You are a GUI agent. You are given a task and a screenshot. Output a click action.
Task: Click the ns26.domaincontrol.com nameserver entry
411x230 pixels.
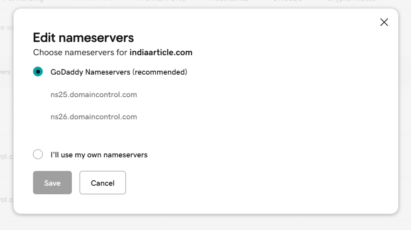pos(94,117)
